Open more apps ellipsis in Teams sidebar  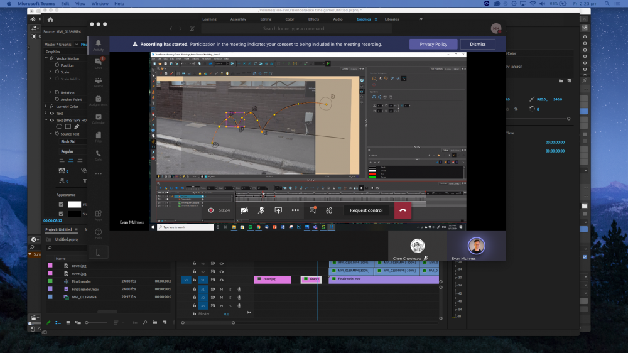click(98, 173)
